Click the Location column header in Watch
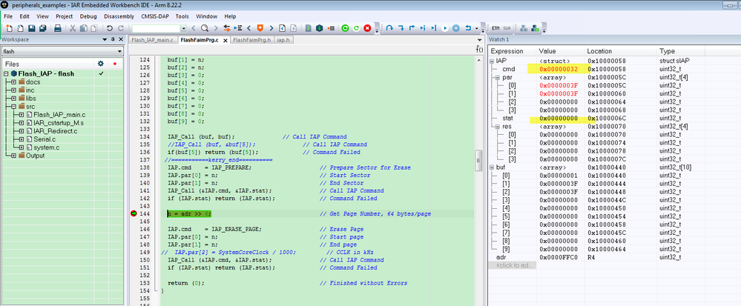The width and height of the screenshot is (741, 306). pos(621,51)
